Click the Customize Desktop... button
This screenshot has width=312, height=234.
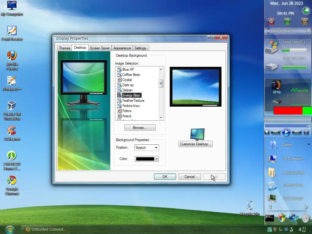[x=196, y=144]
